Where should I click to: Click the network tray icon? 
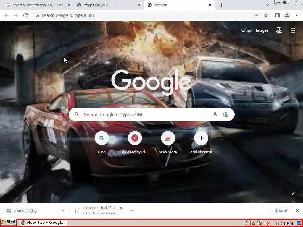click(260, 223)
